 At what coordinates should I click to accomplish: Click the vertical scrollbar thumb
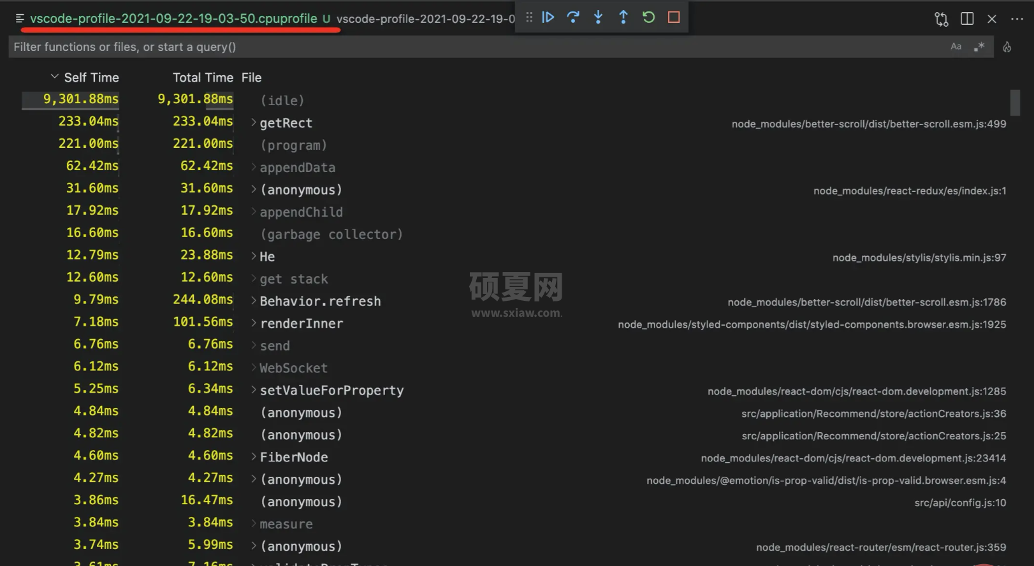pos(1015,103)
